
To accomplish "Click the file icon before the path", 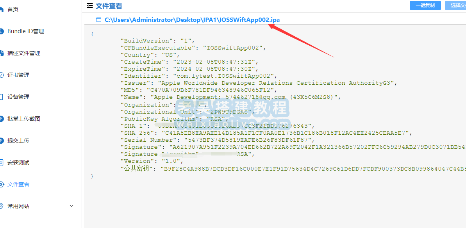I will [98, 20].
